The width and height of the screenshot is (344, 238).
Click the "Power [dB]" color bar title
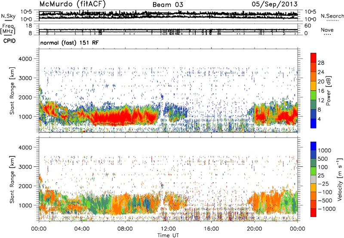(x=328, y=91)
